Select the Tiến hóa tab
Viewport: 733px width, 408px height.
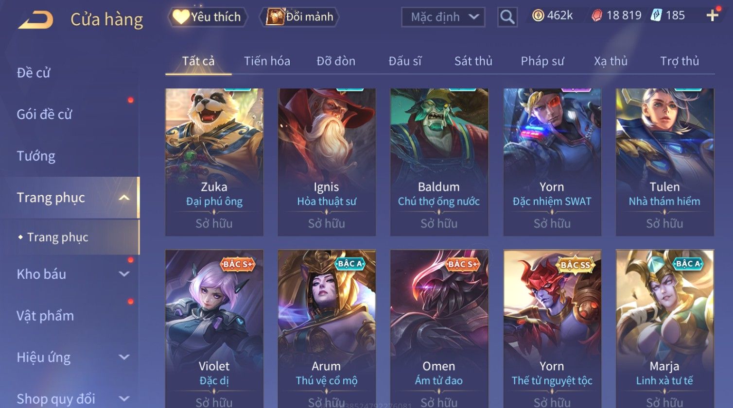click(267, 61)
